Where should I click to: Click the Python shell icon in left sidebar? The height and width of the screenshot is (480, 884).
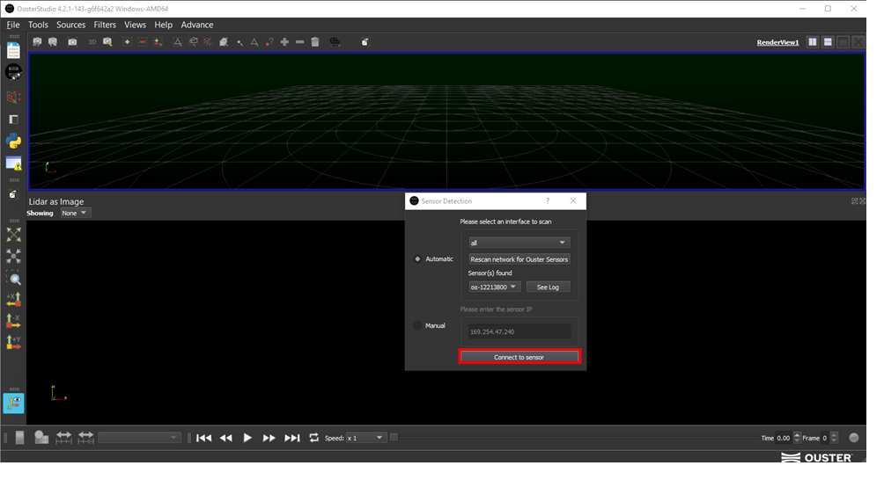(13, 141)
